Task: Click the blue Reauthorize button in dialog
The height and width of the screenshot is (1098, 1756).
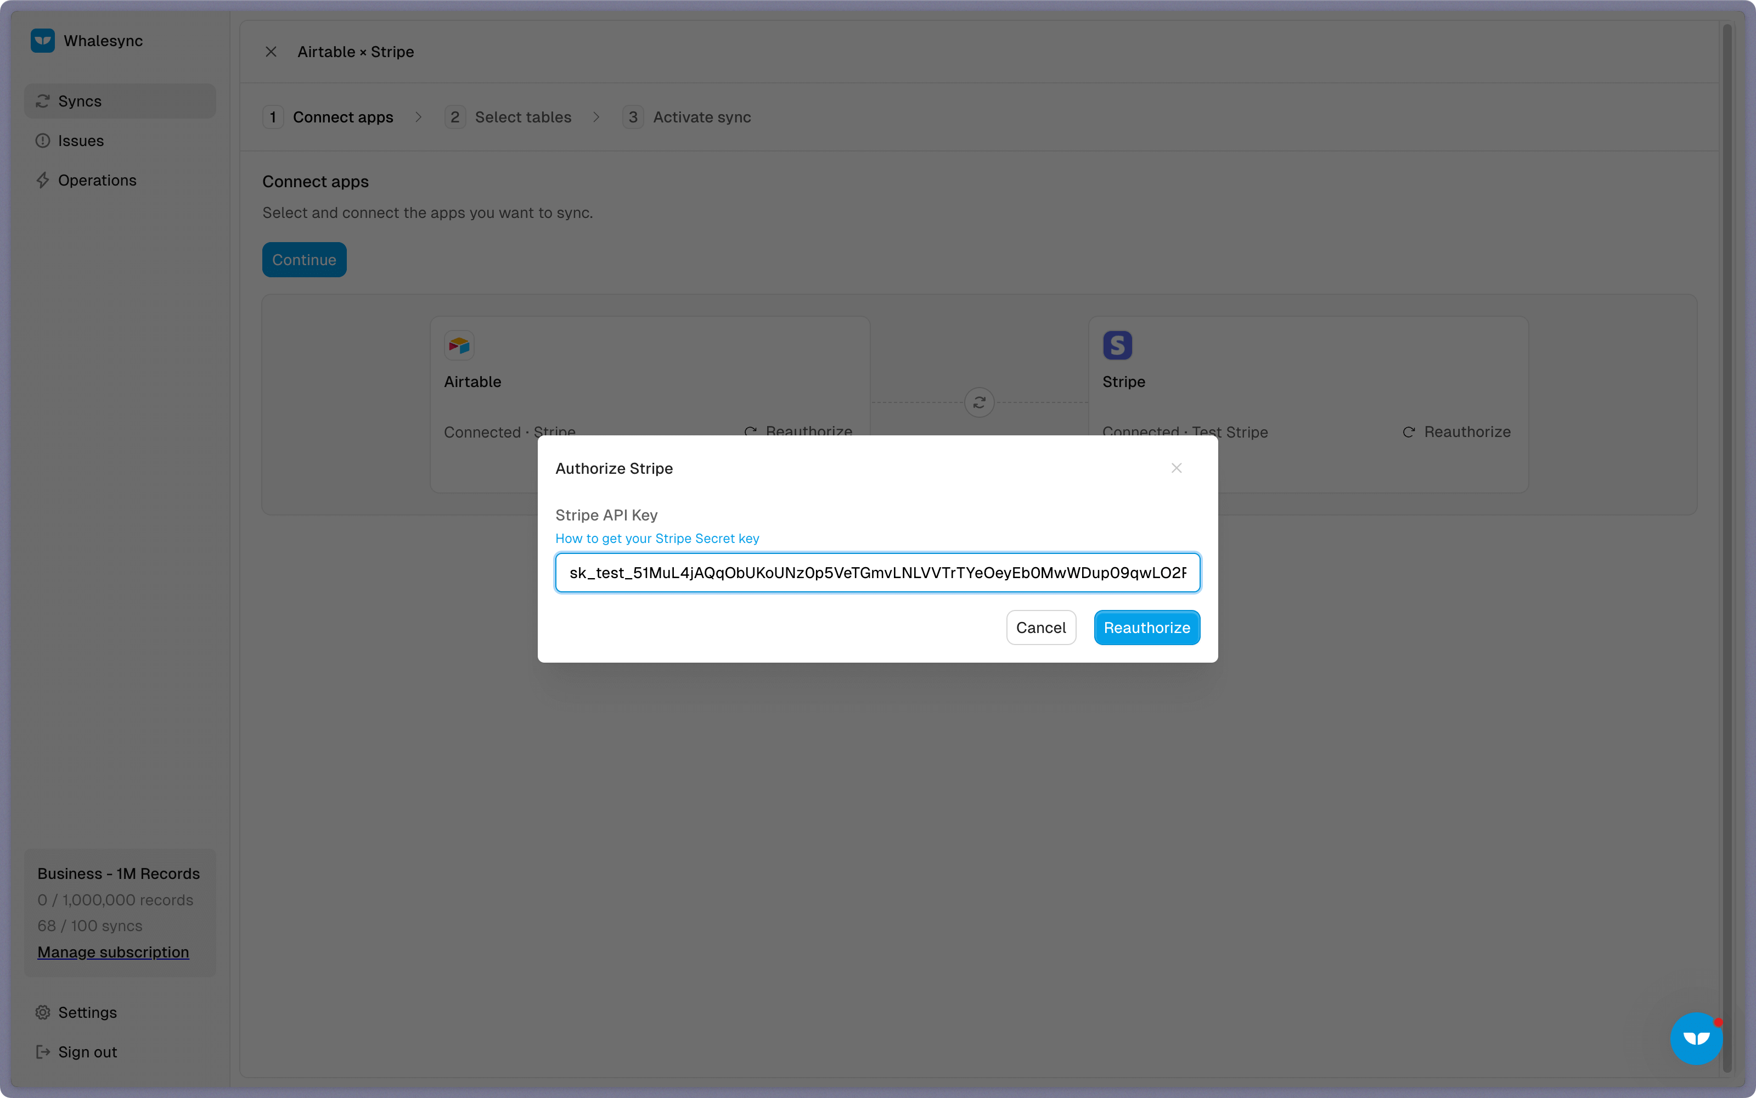Action: (1146, 628)
